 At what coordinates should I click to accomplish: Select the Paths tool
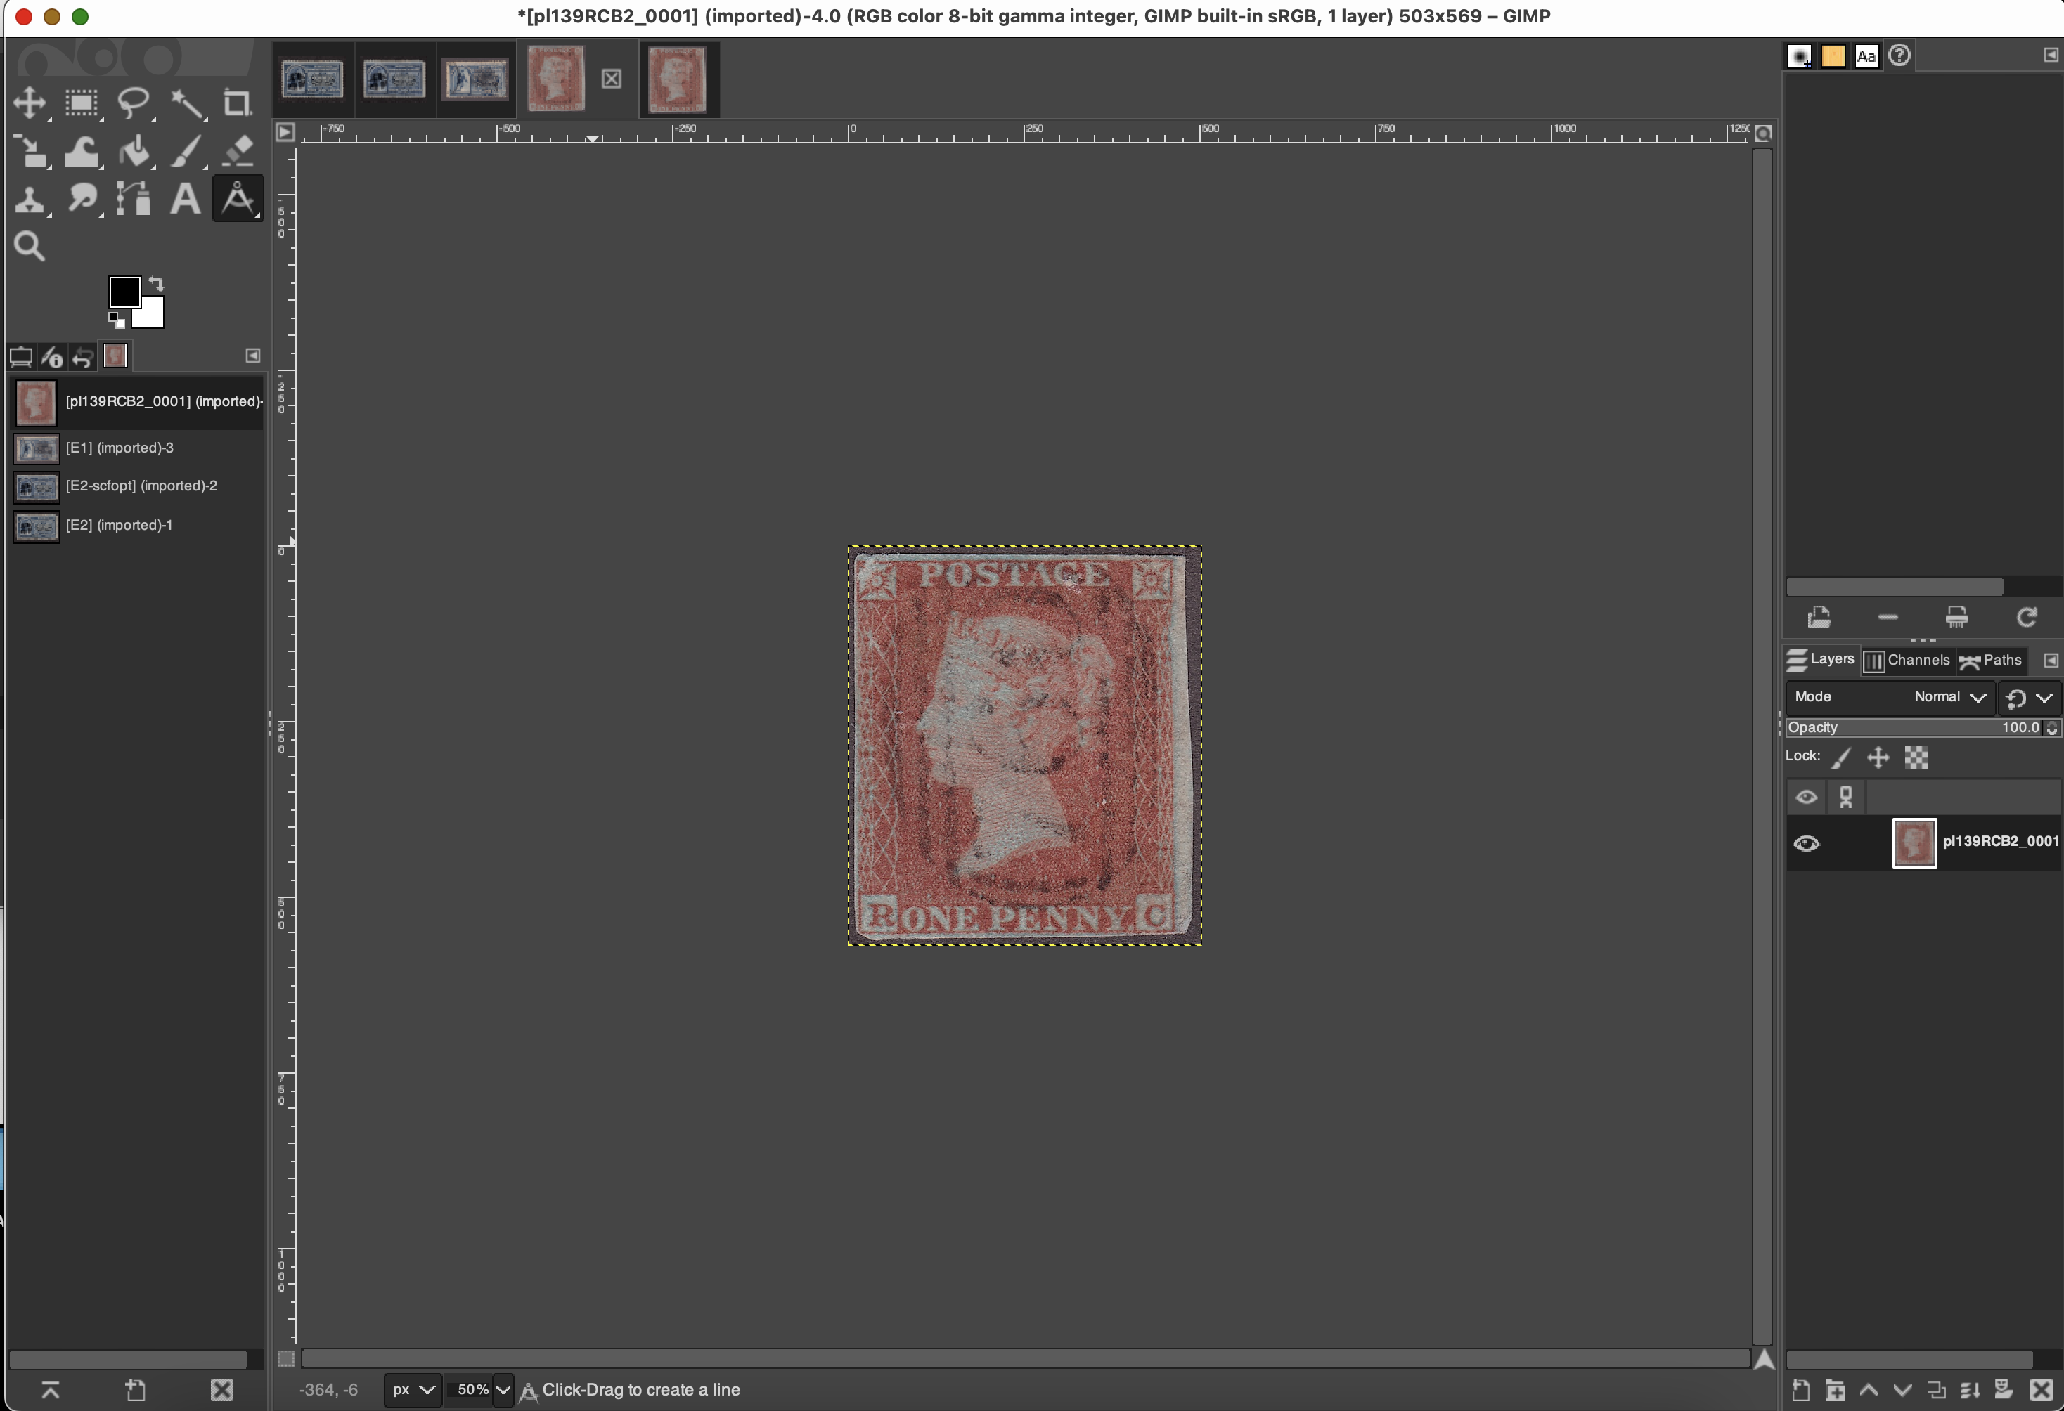point(134,199)
